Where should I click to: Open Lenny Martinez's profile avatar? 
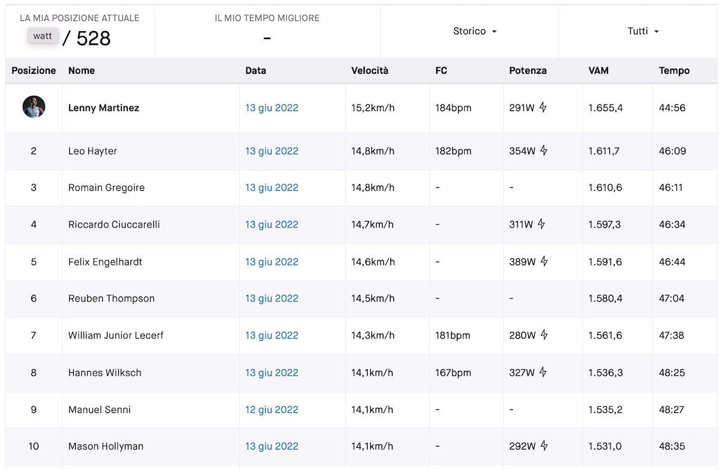click(34, 107)
